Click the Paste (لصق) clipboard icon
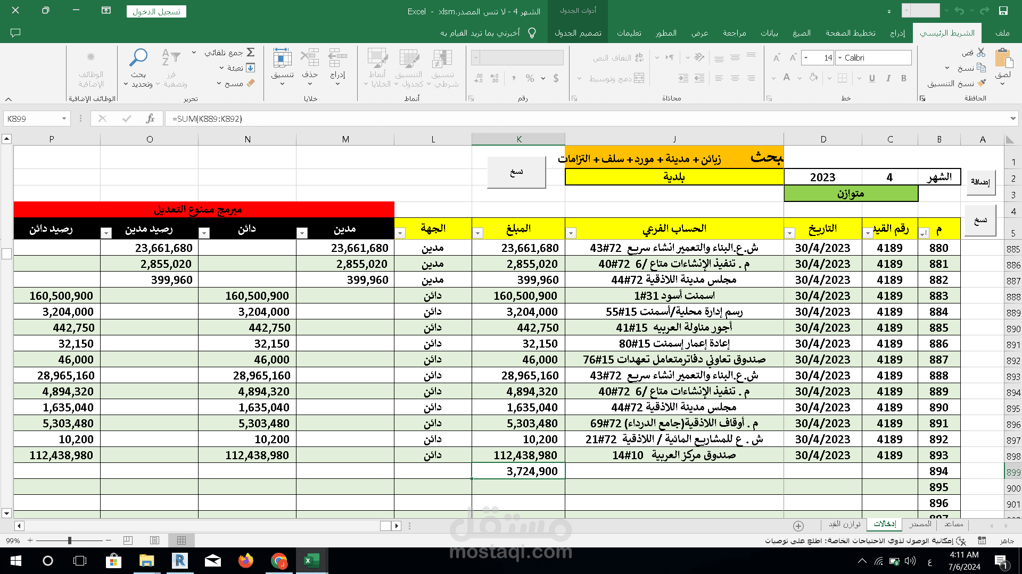Screen dimensions: 1022x574 [x=1003, y=57]
